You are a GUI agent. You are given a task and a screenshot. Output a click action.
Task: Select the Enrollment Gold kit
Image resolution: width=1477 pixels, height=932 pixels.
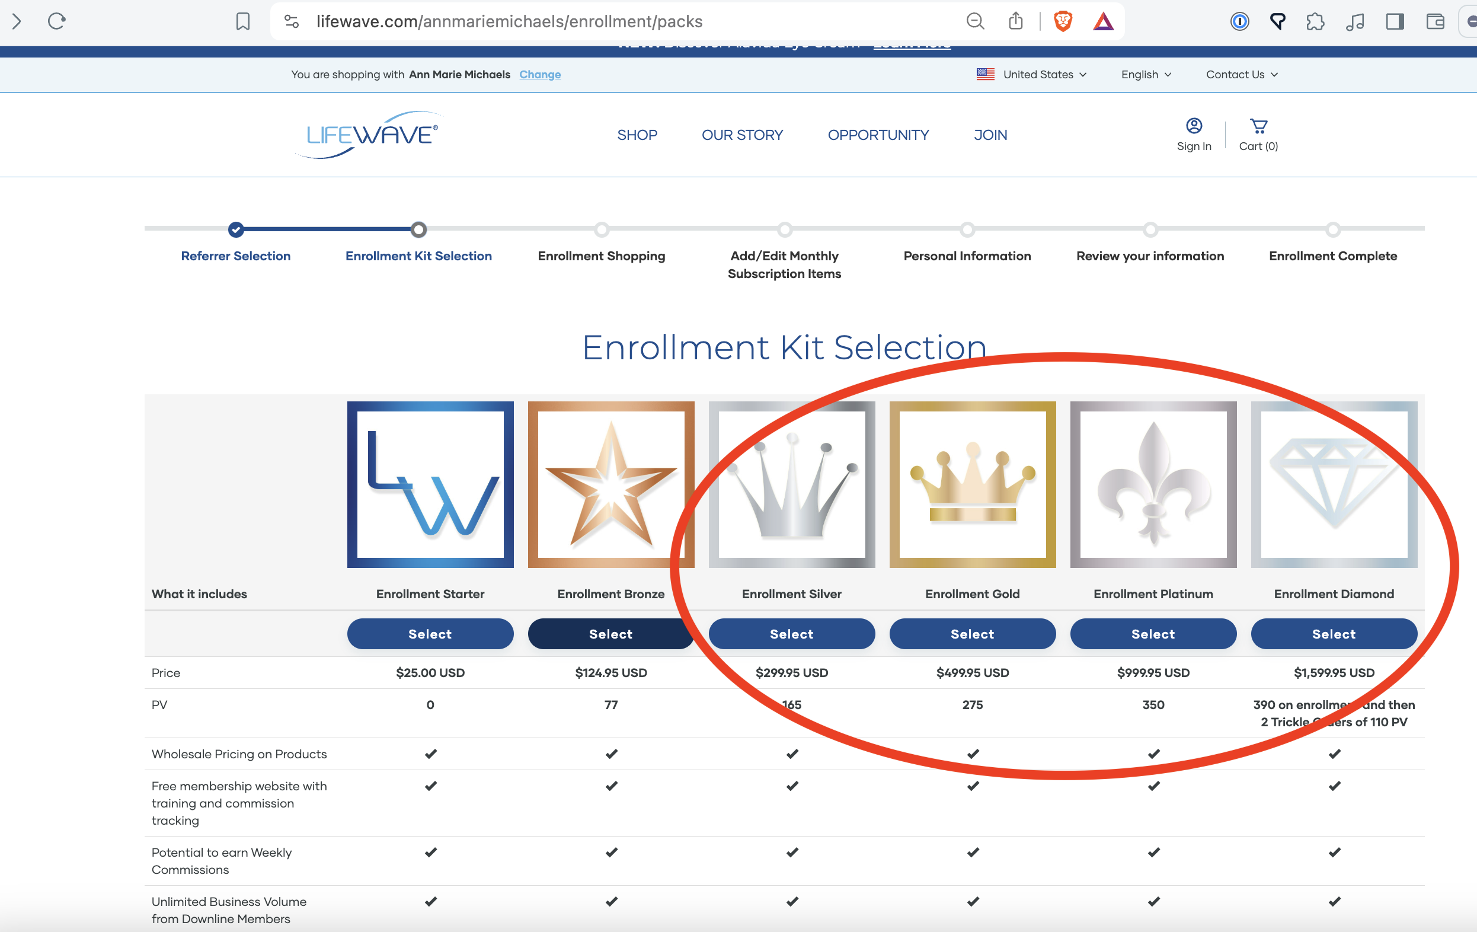[971, 634]
